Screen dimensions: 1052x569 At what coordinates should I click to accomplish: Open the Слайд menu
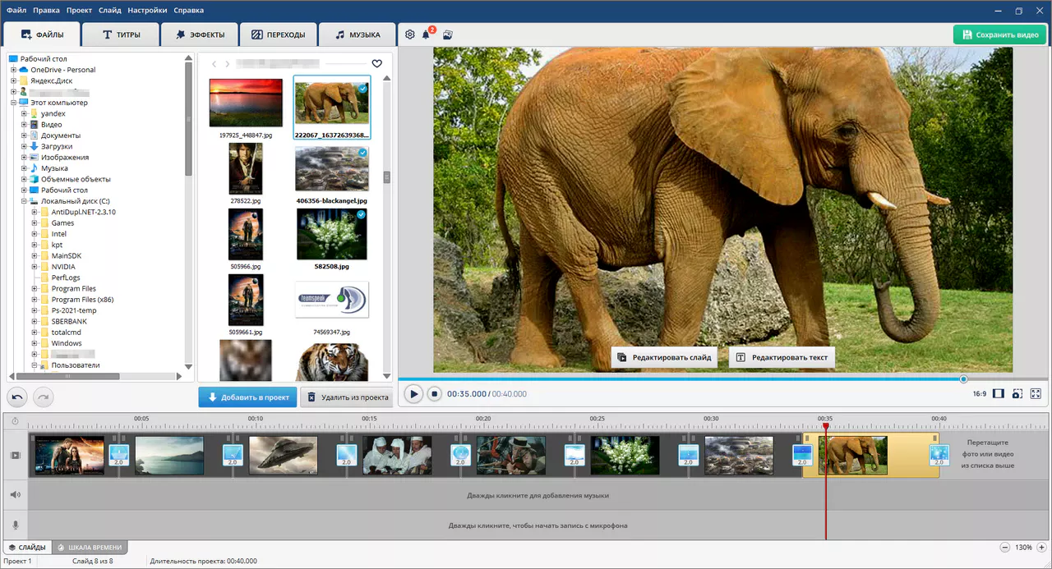(109, 11)
